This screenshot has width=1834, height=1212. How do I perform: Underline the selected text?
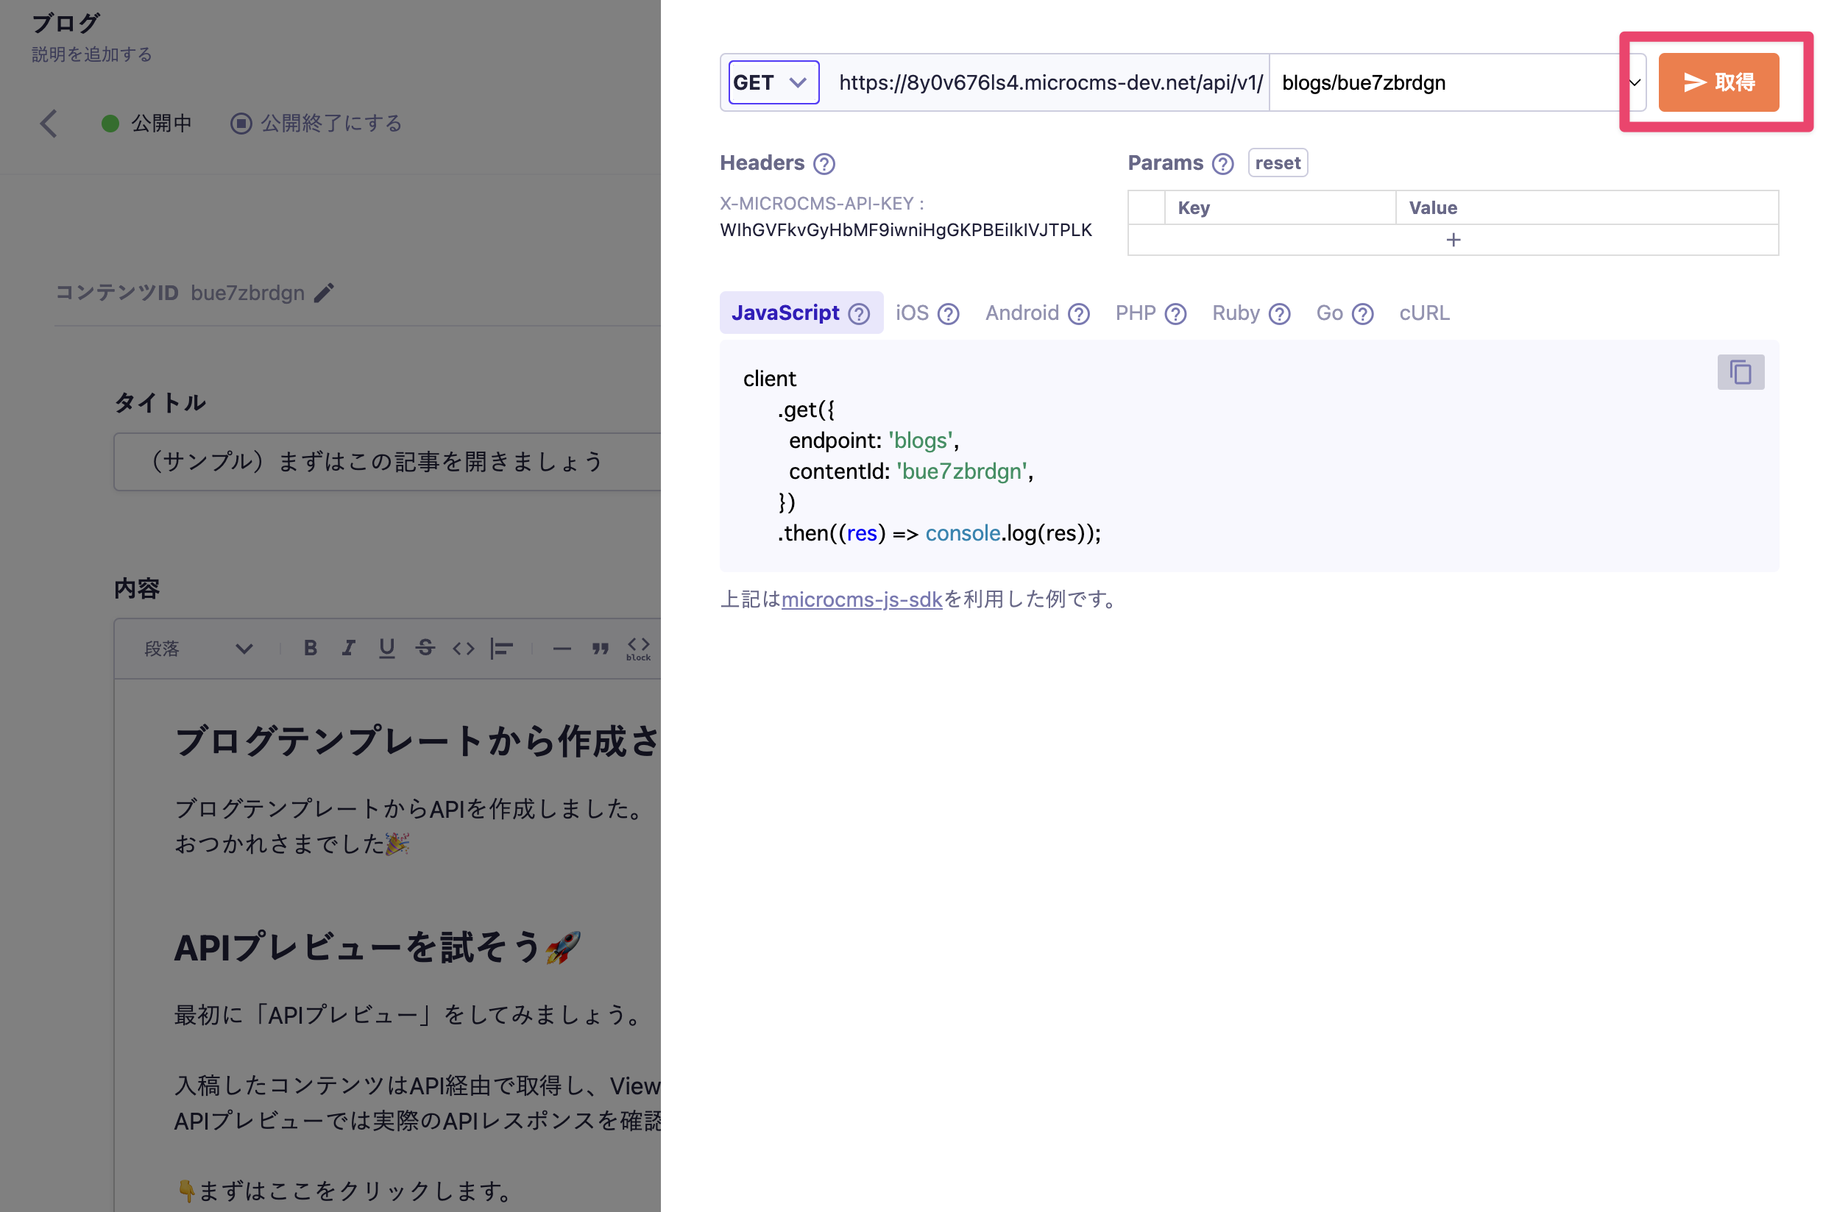[x=386, y=648]
